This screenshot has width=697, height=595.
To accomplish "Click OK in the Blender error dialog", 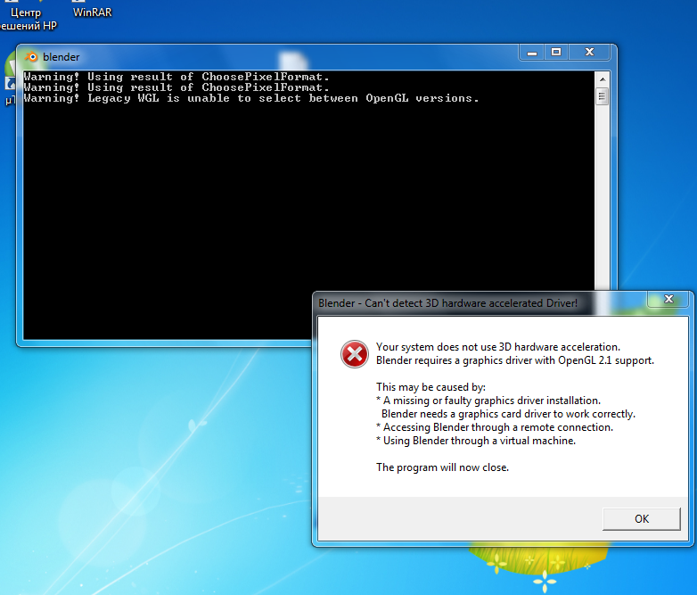I will (x=642, y=518).
